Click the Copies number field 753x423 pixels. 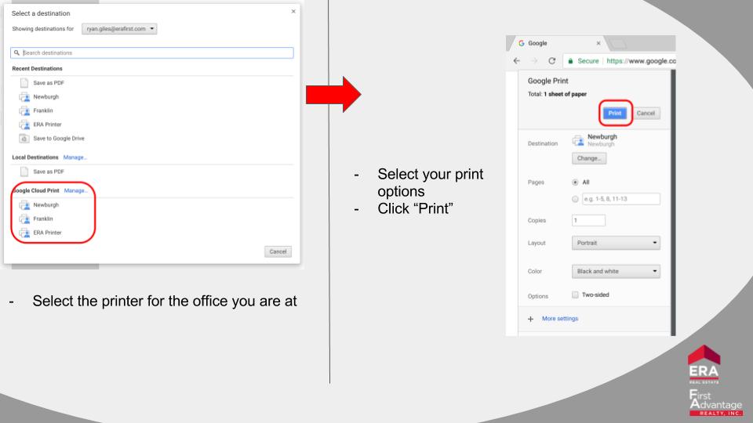coord(588,221)
